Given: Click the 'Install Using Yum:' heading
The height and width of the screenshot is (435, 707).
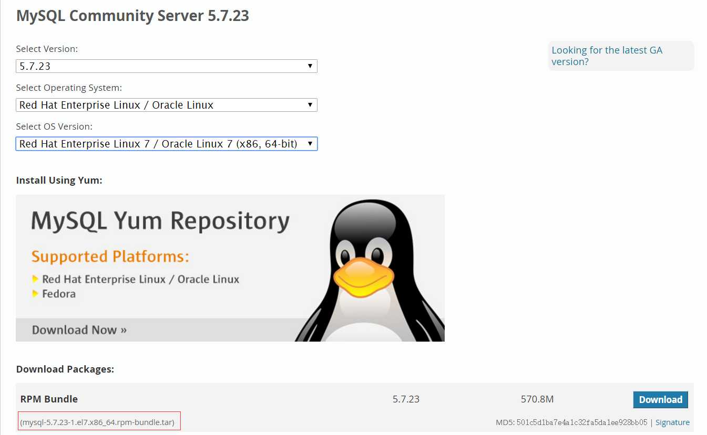Looking at the screenshot, I should (x=59, y=181).
